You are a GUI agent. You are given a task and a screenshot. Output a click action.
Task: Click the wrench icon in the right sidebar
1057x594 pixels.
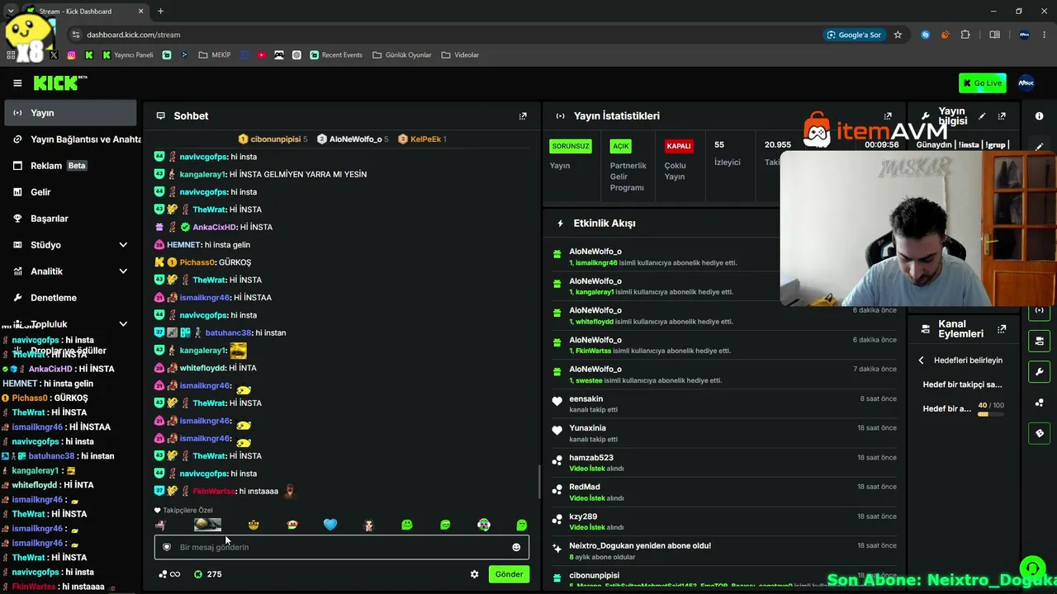[x=1039, y=371]
